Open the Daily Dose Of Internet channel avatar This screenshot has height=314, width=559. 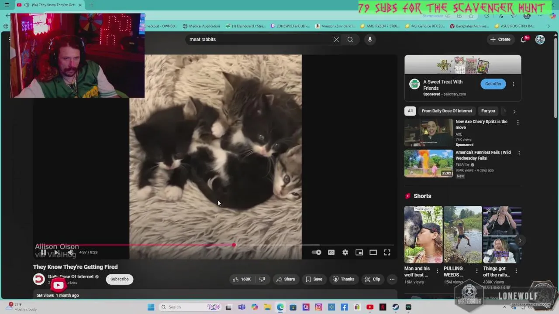coord(39,279)
